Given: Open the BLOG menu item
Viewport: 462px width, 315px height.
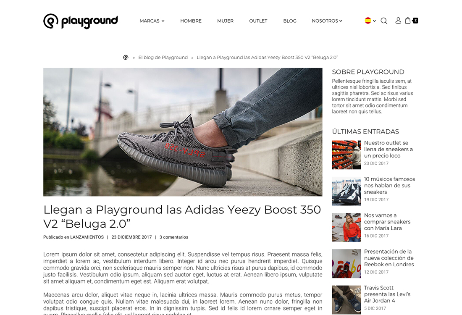Looking at the screenshot, I should [290, 21].
